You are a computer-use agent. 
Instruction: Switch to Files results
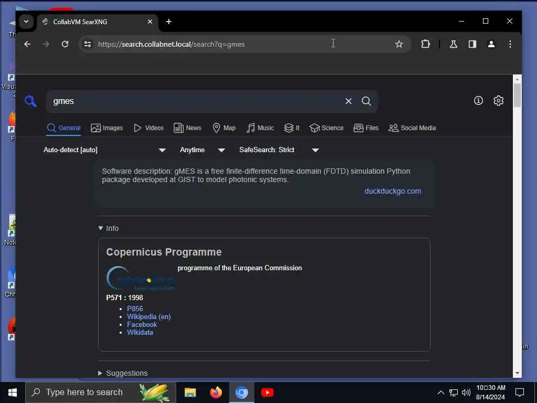pyautogui.click(x=366, y=128)
